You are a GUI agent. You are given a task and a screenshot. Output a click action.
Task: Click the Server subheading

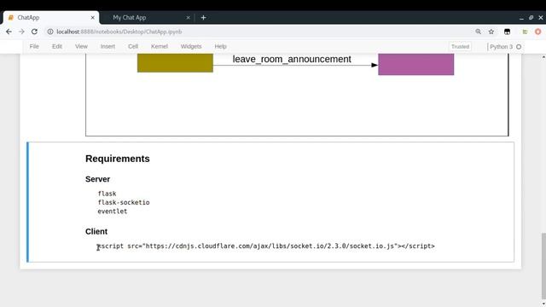click(97, 179)
